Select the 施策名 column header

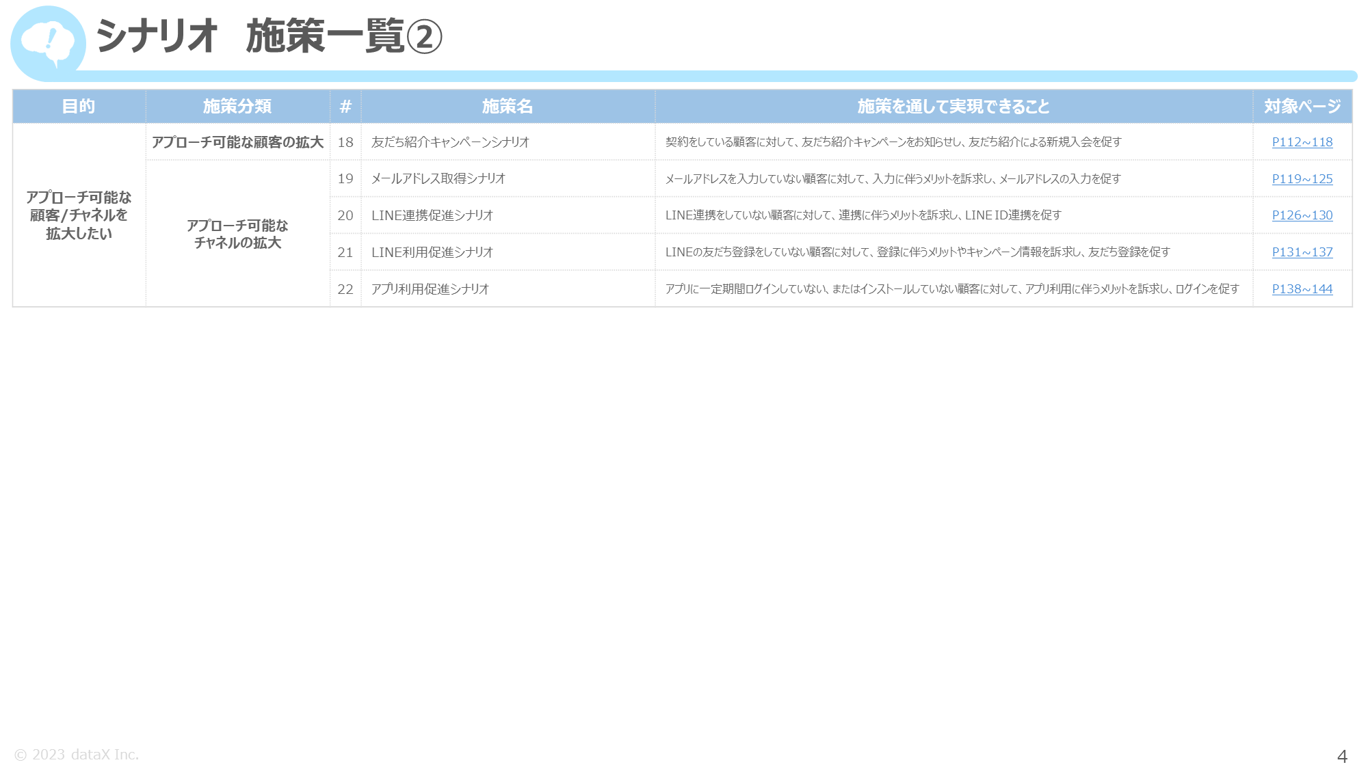point(508,107)
